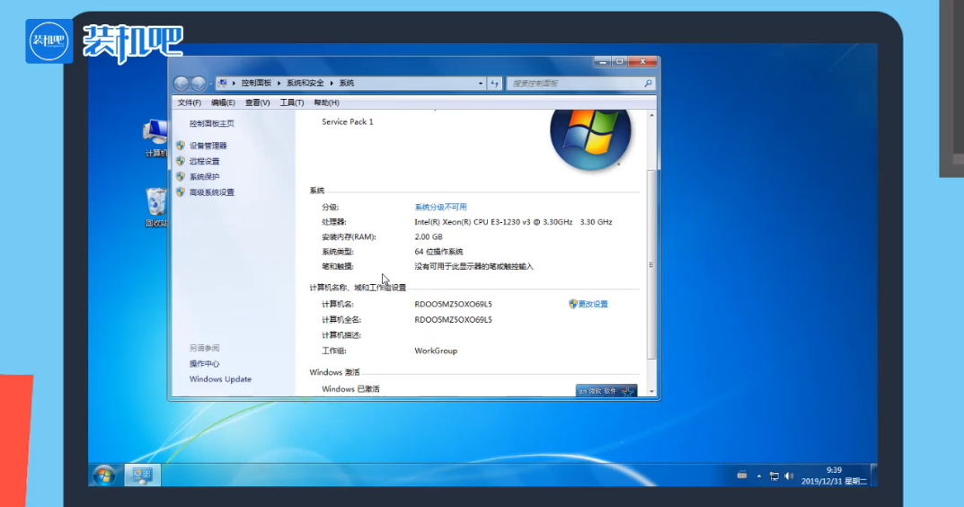This screenshot has height=507, width=964.
Task: Open the 文件(F) menu
Action: (190, 102)
